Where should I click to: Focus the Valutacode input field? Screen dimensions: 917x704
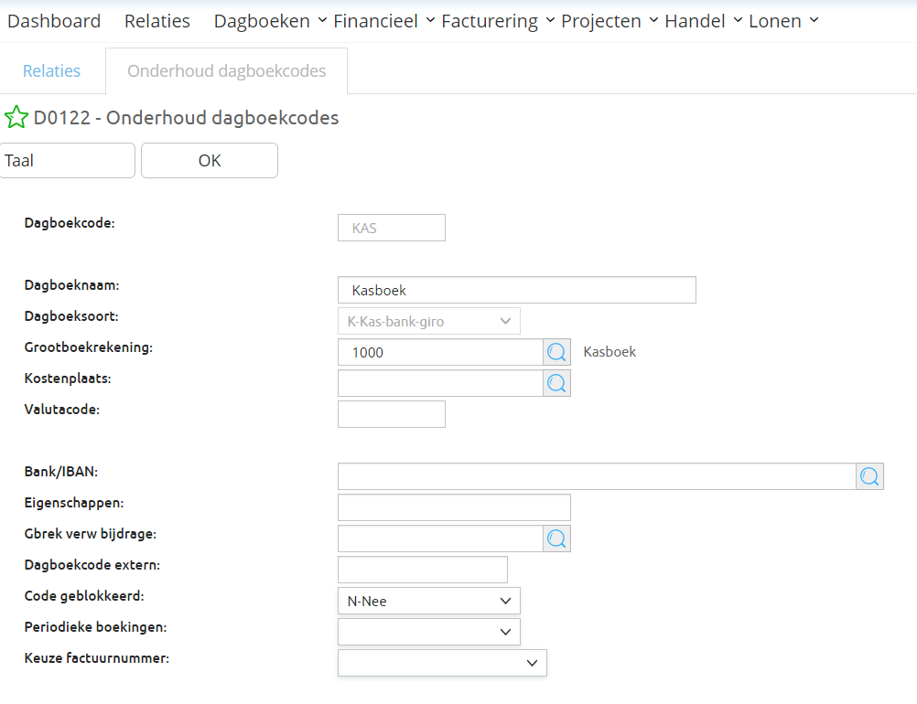[x=392, y=414]
